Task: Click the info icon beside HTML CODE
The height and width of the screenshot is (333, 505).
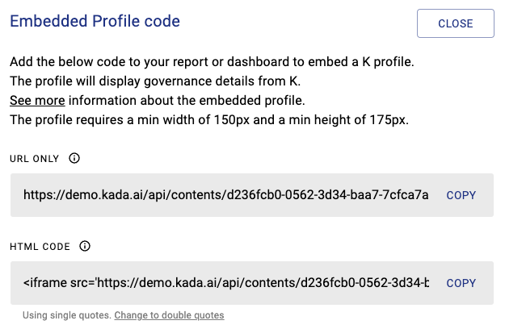Action: [85, 246]
